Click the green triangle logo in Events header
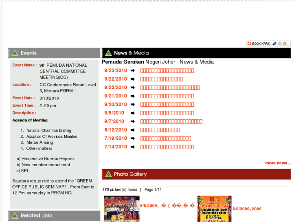The width and height of the screenshot is (296, 222). pos(15,53)
